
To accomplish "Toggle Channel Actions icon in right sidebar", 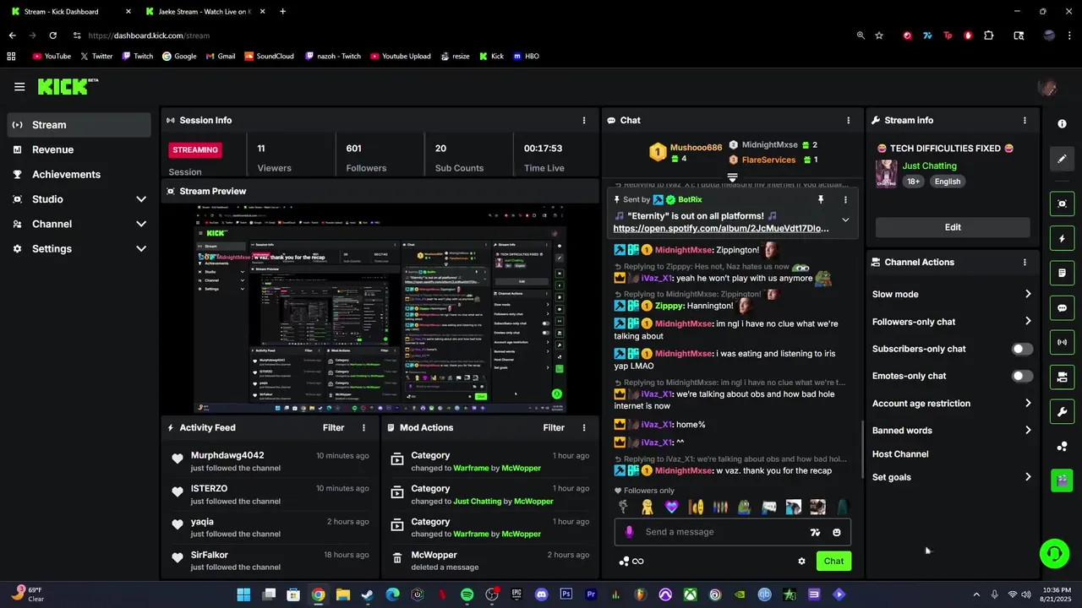I will click(1062, 377).
